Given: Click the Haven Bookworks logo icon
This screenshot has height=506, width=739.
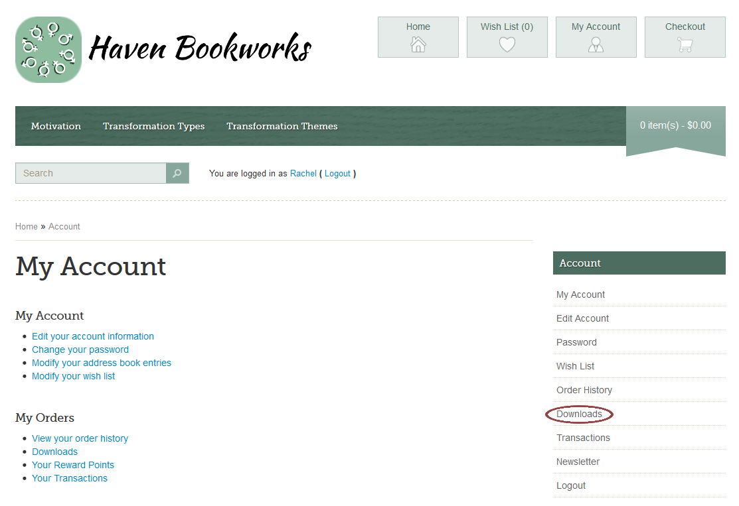Looking at the screenshot, I should 48,50.
